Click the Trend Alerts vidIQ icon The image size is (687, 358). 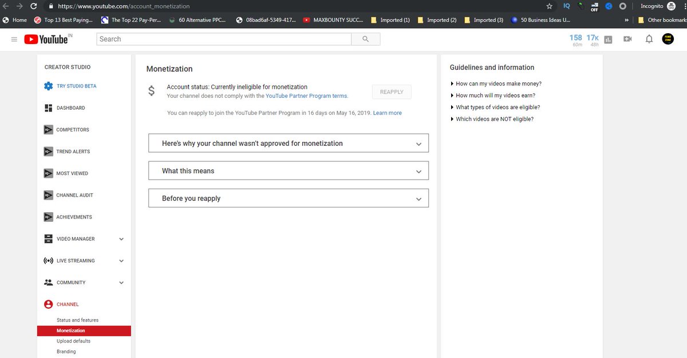[x=49, y=152]
